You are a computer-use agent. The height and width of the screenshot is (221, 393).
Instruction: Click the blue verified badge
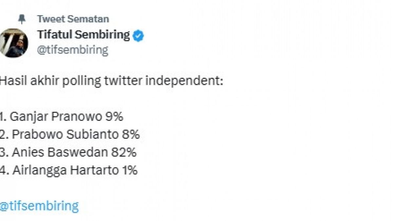point(139,35)
